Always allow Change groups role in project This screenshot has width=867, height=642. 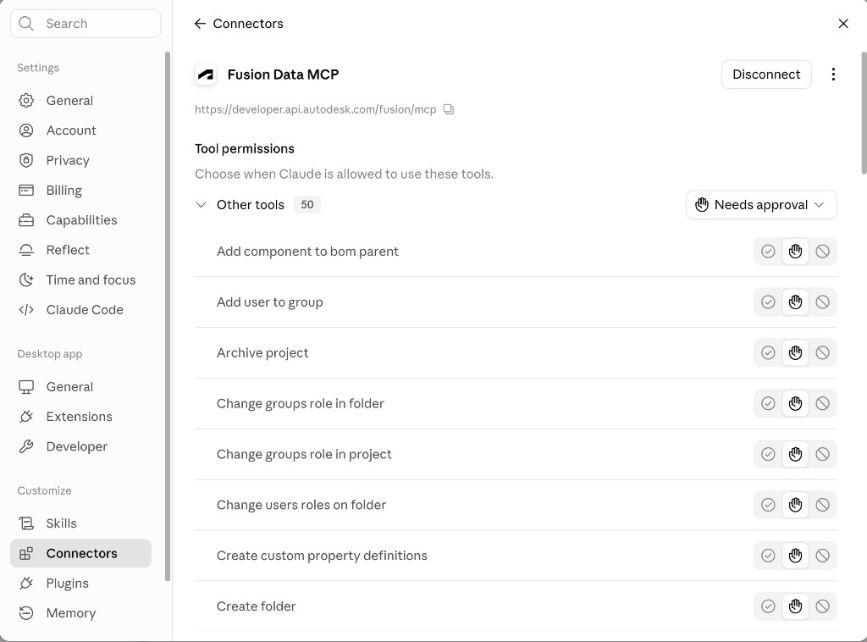pos(767,454)
